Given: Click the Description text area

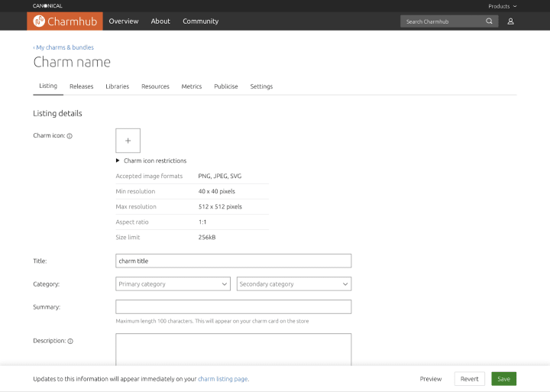Looking at the screenshot, I should click(234, 349).
